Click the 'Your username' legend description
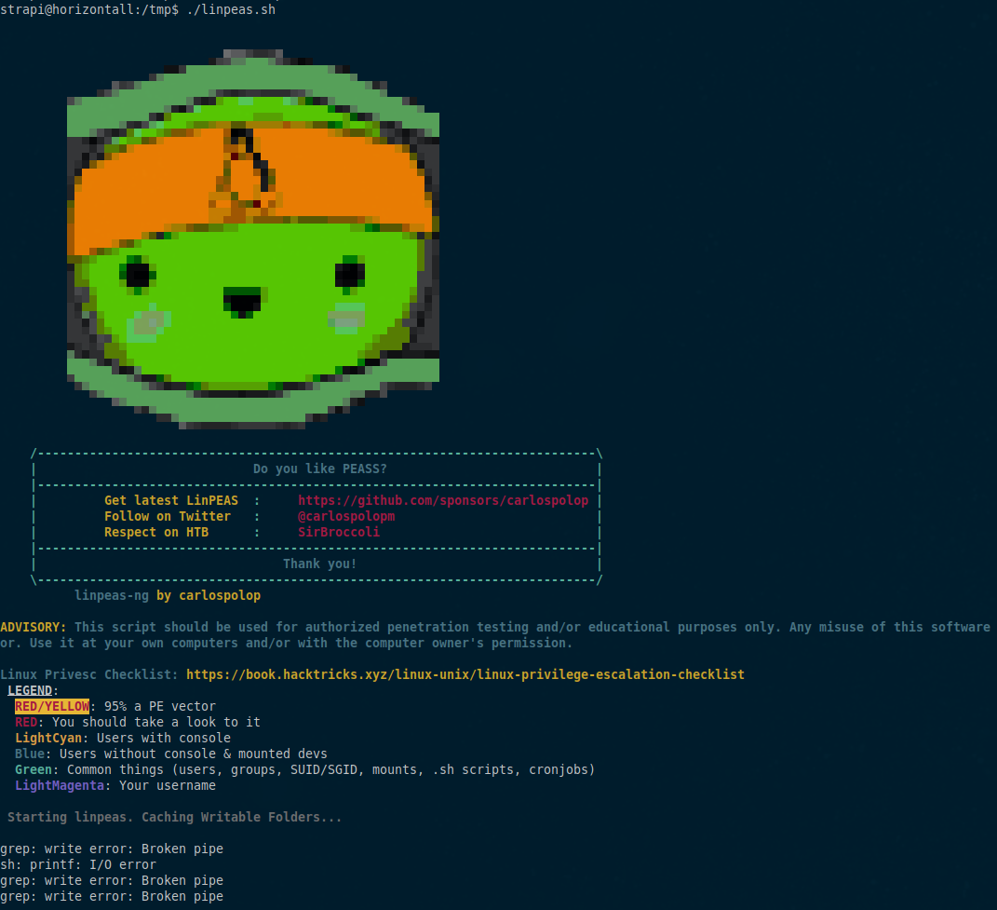Screen dimensions: 997x910 168,786
